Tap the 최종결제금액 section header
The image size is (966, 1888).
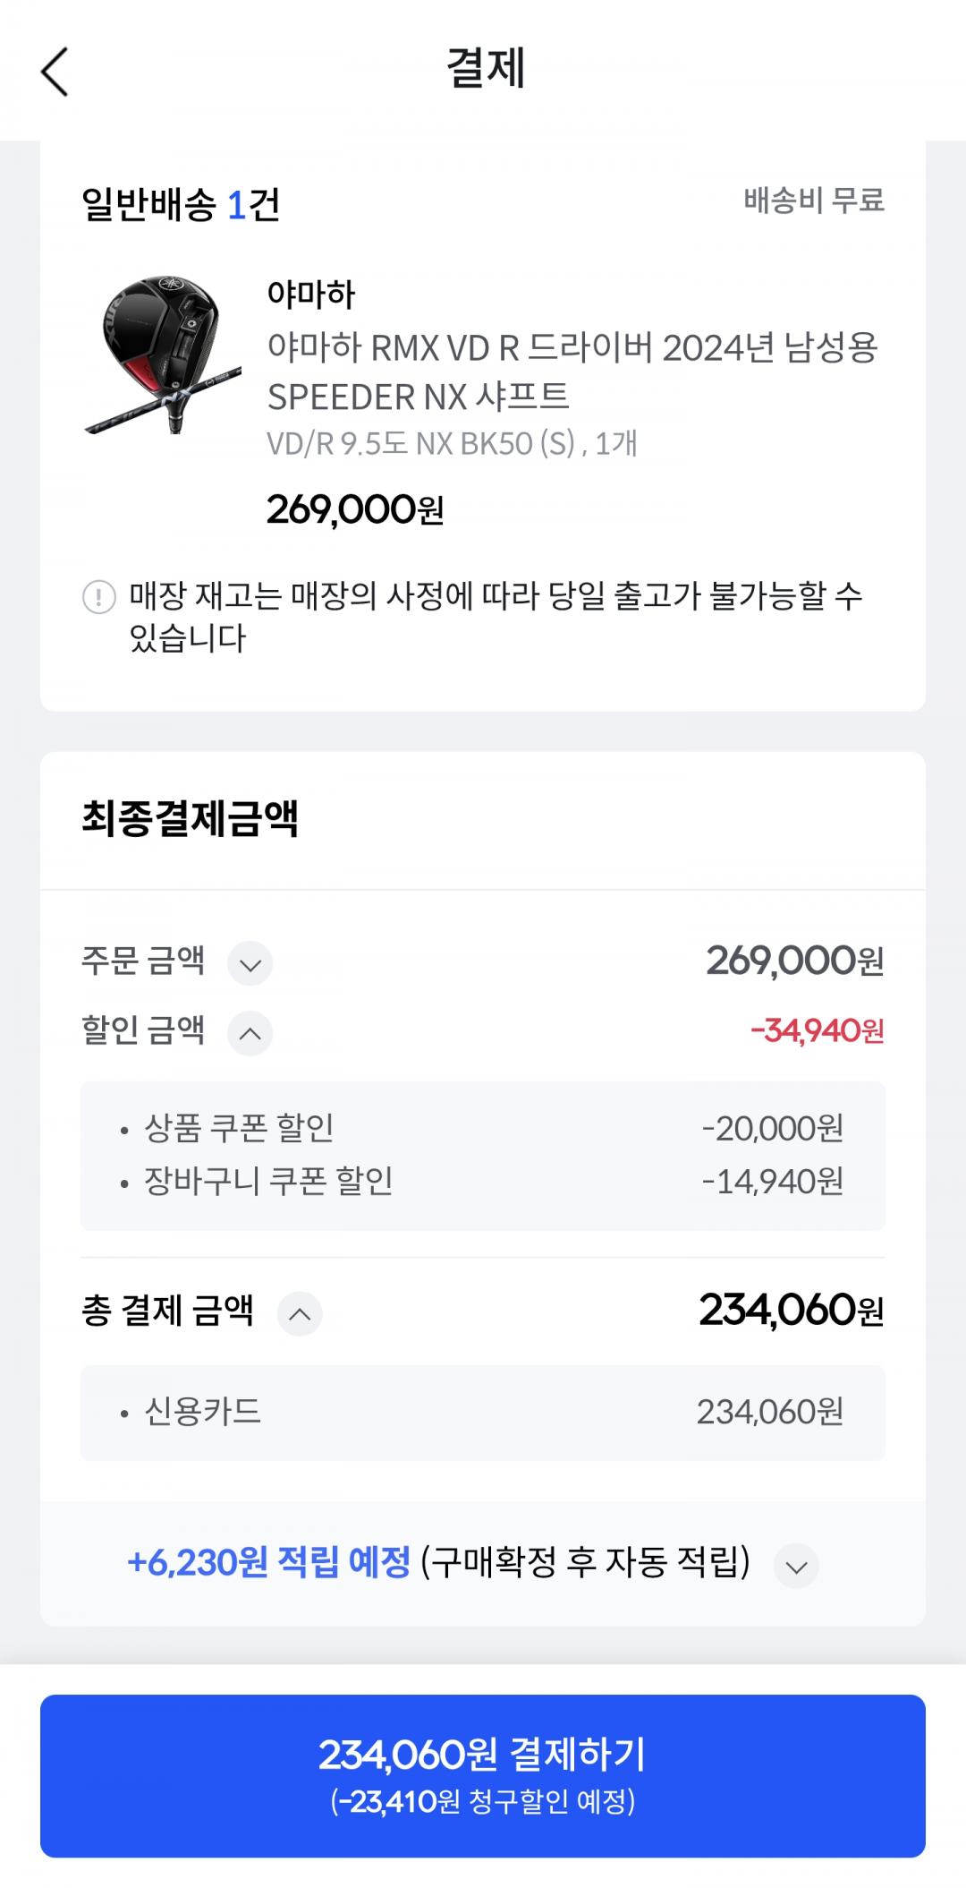point(190,819)
